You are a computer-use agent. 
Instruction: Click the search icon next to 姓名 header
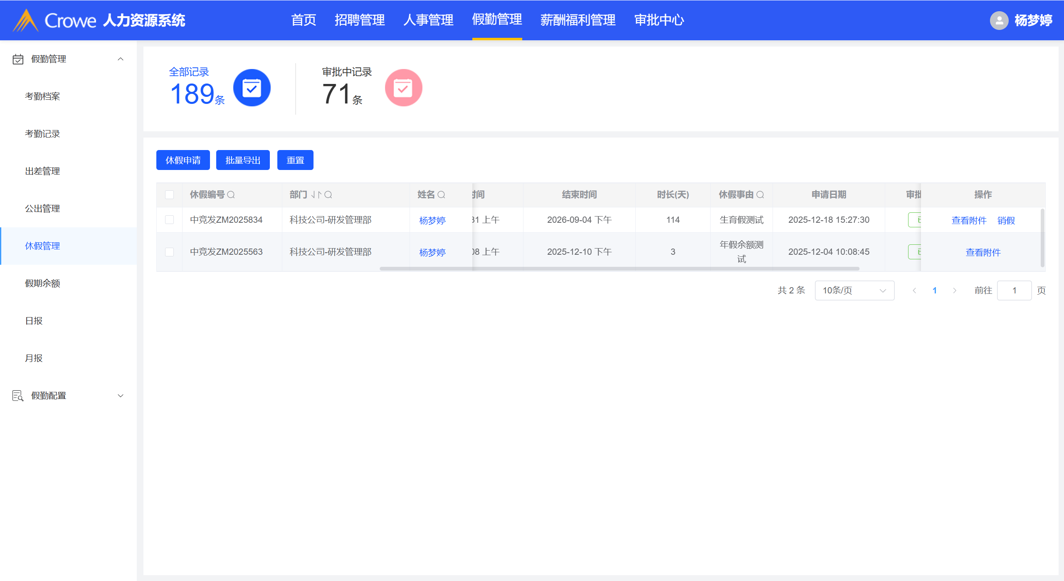point(442,194)
